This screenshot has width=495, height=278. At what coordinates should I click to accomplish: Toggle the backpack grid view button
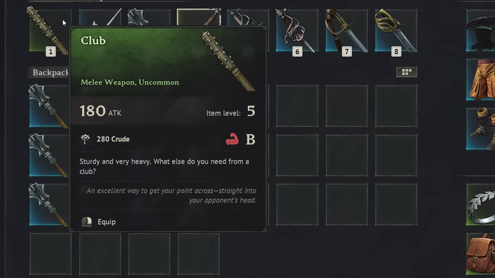tap(407, 72)
